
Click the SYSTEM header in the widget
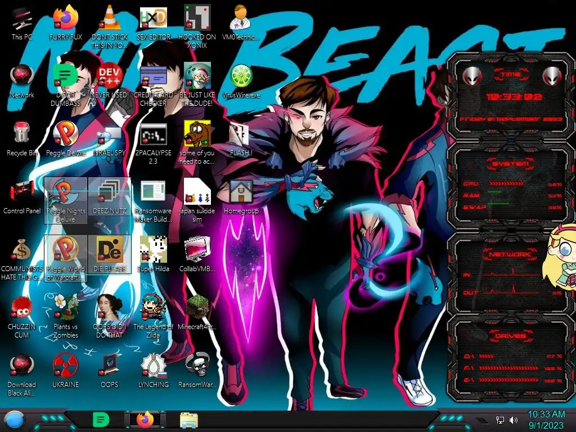pos(510,164)
